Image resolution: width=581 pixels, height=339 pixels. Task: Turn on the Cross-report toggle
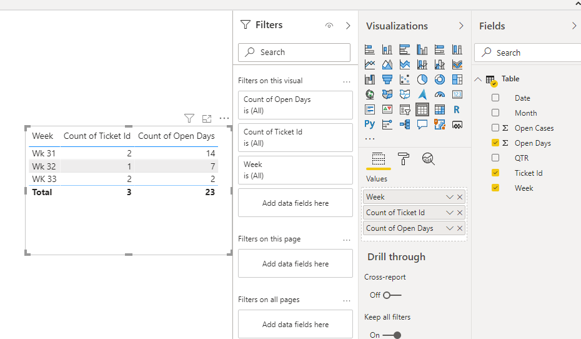click(392, 295)
